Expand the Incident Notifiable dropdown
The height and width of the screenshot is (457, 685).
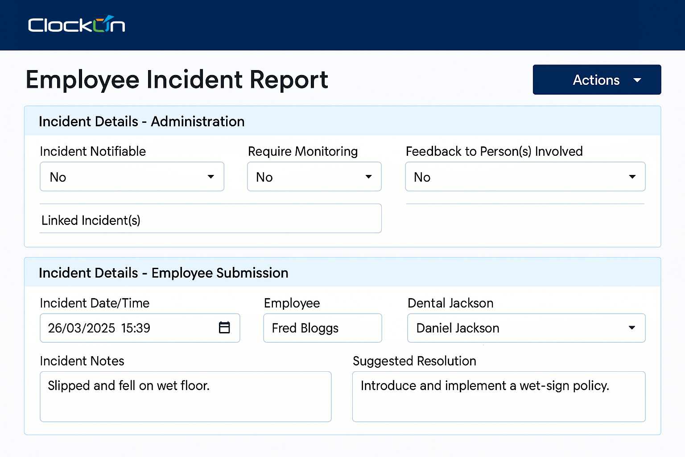tap(132, 177)
